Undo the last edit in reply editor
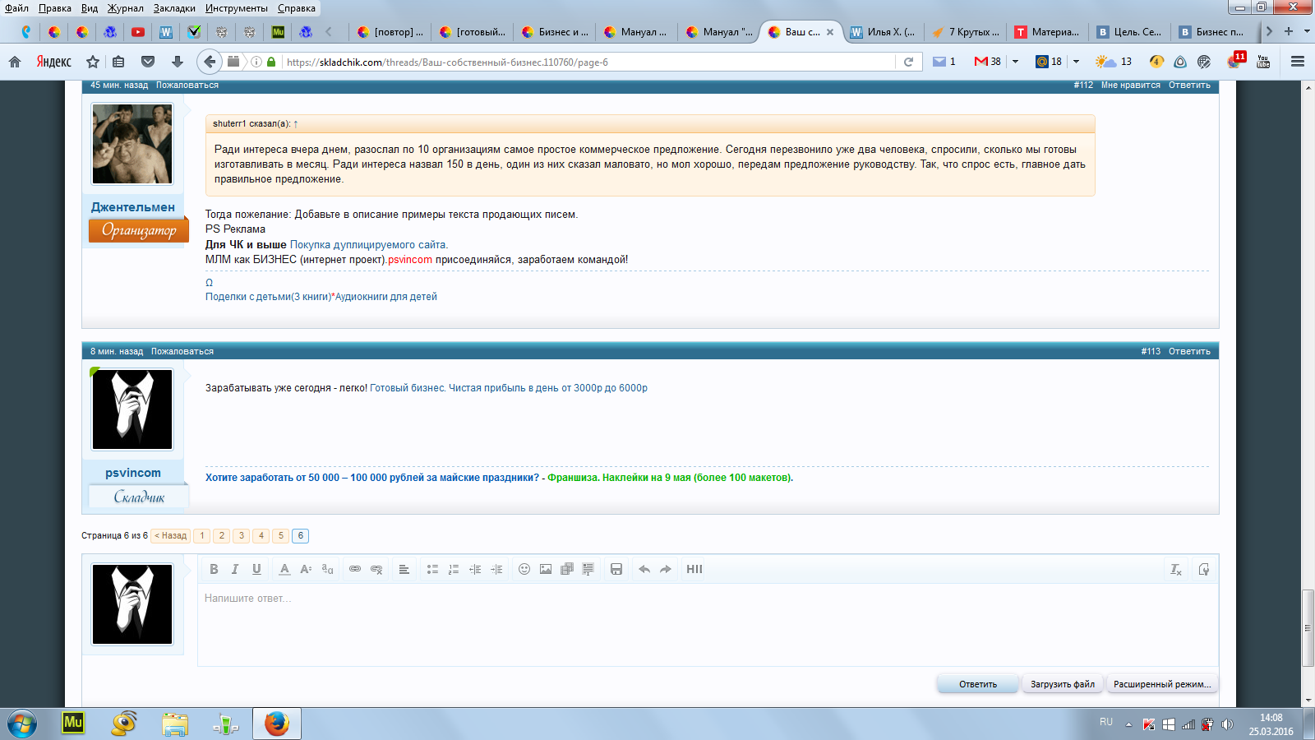1315x740 pixels. pyautogui.click(x=644, y=569)
